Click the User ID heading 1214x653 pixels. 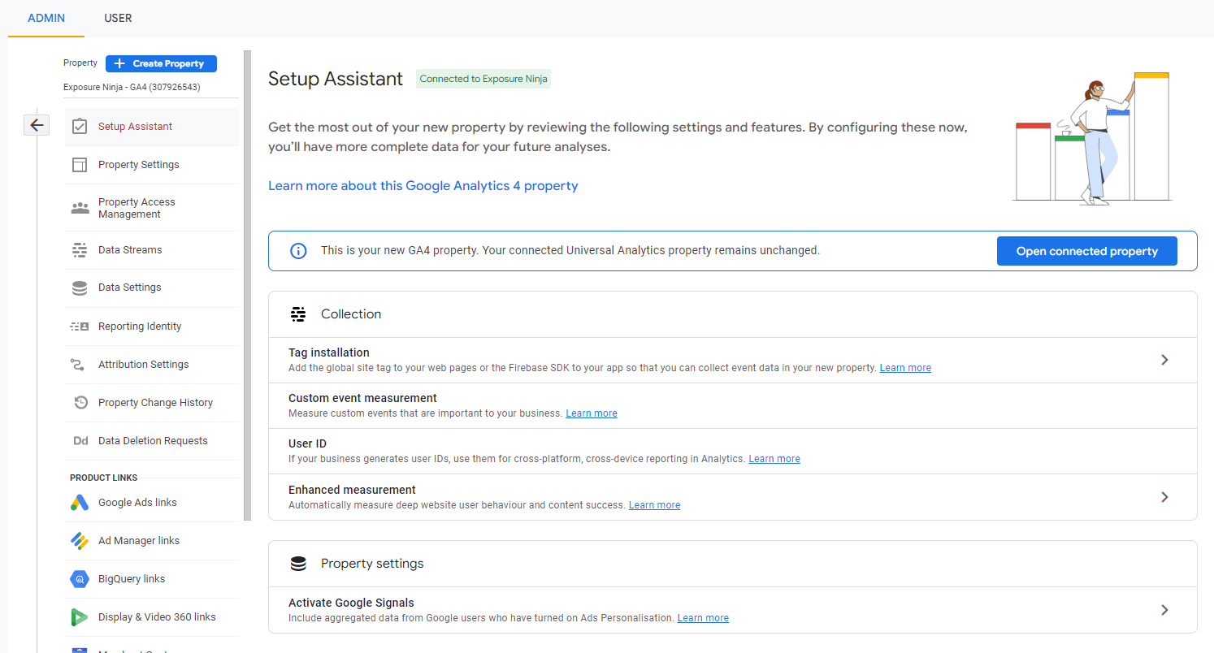tap(307, 443)
